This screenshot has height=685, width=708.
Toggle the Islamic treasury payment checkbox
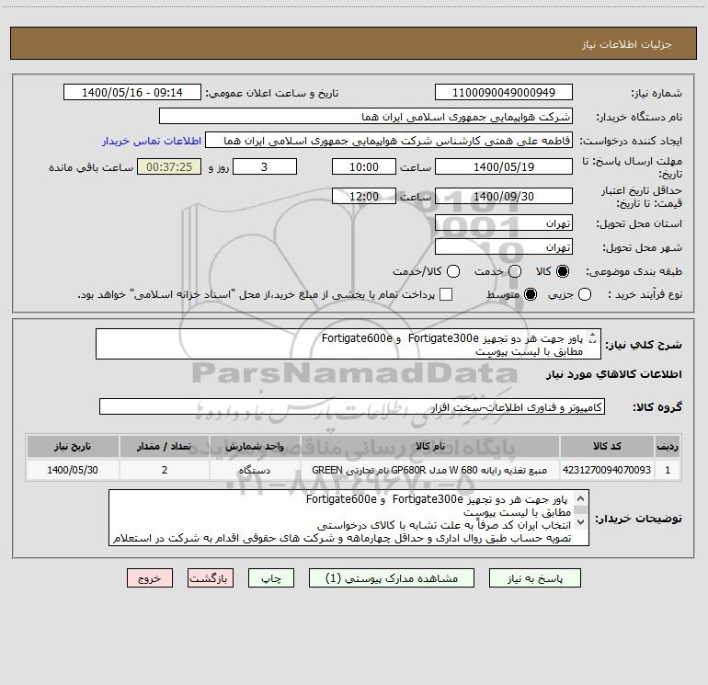point(446,294)
